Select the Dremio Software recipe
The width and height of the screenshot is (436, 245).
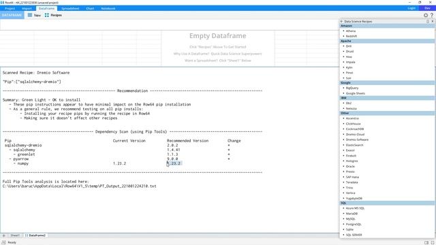click(357, 140)
